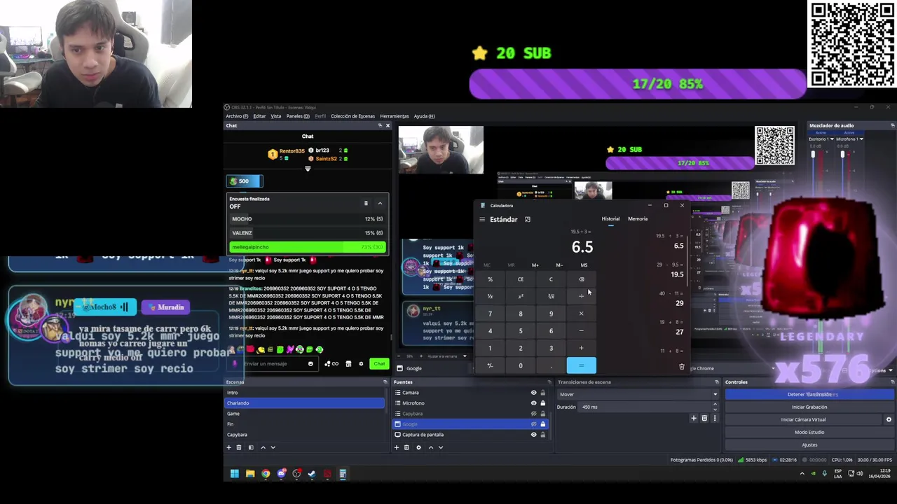Move the selected scene up
Screen dimensions: 897x504
[263, 447]
